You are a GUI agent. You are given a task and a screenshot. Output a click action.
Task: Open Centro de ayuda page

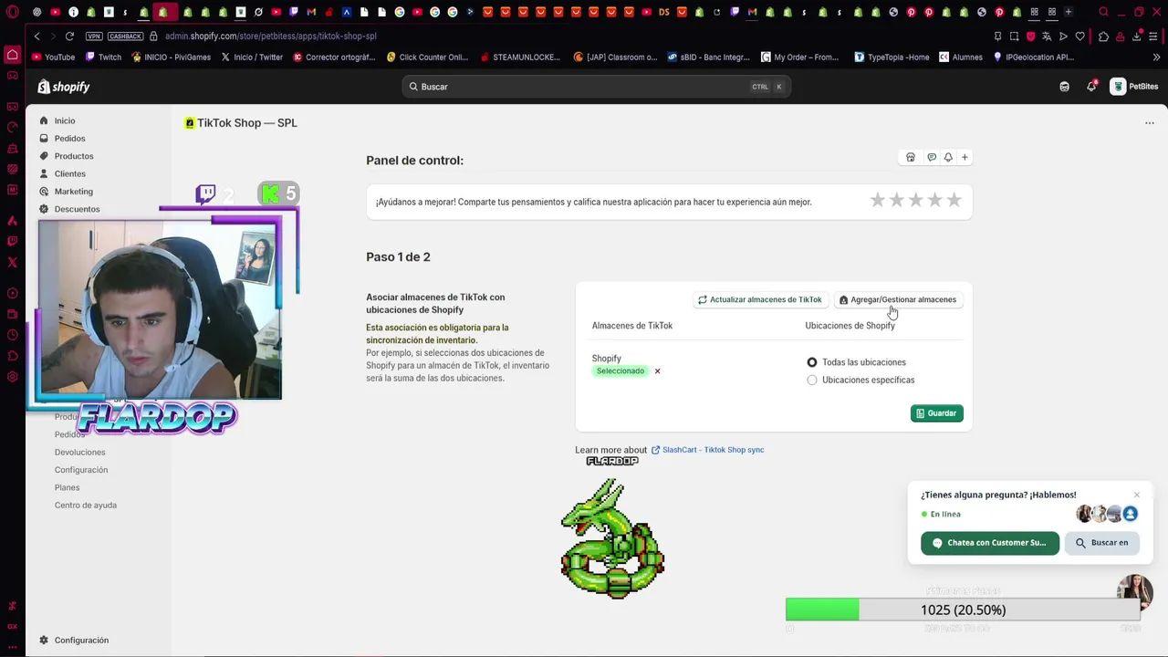[85, 505]
